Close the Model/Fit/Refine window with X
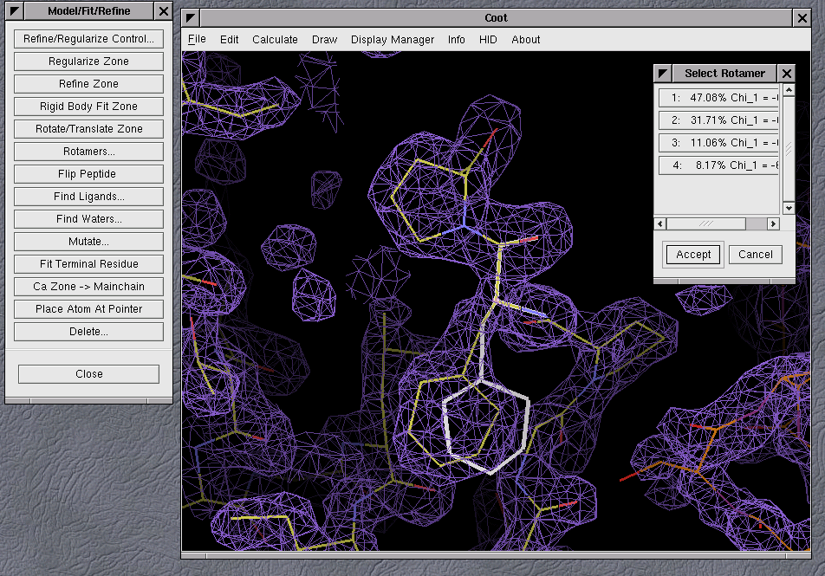 [164, 11]
